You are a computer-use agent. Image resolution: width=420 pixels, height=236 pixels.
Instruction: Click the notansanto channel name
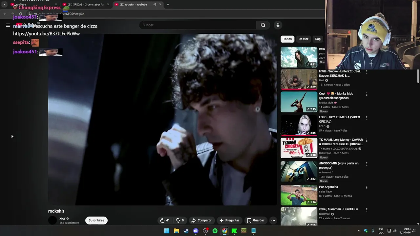pos(326,172)
